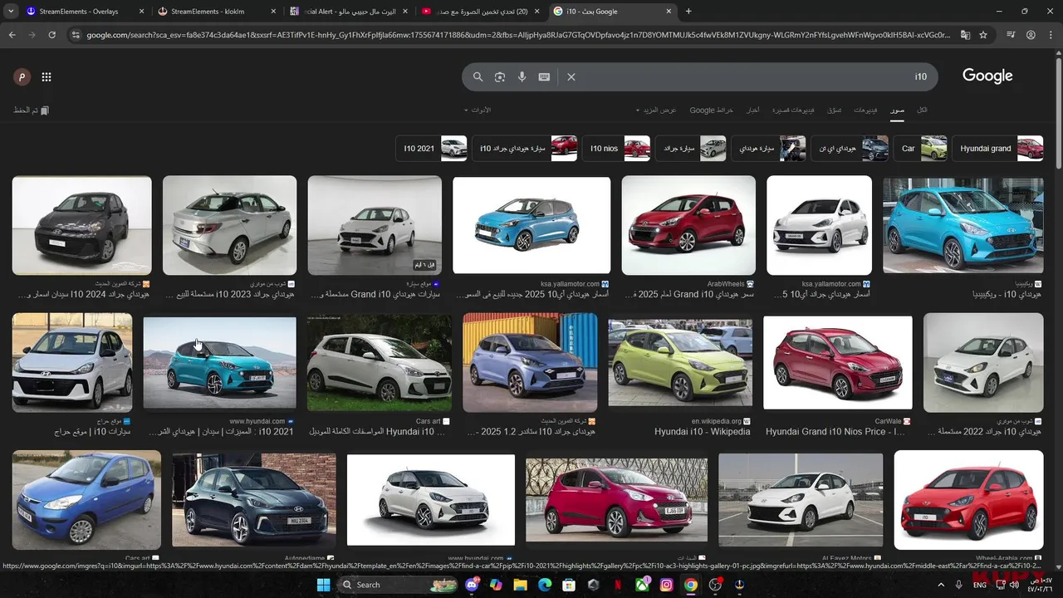
Task: Select the 'الكل' all results tab
Action: point(922,110)
